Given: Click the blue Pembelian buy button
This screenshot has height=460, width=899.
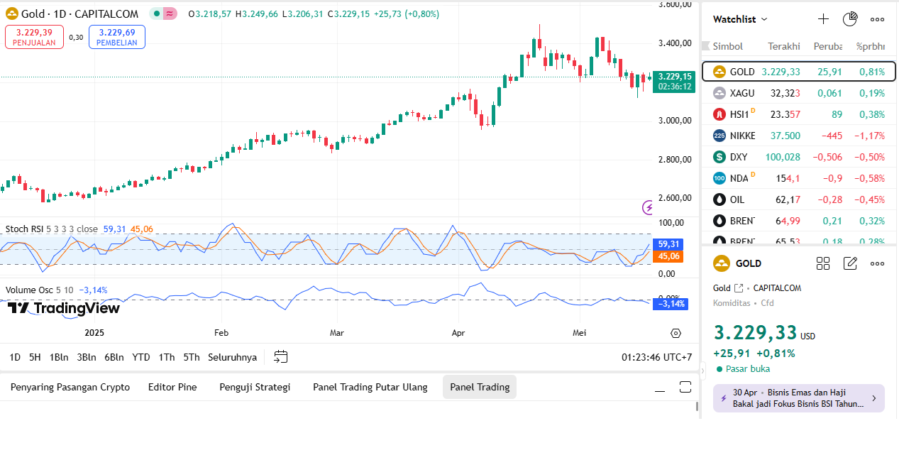Looking at the screenshot, I should (x=117, y=37).
